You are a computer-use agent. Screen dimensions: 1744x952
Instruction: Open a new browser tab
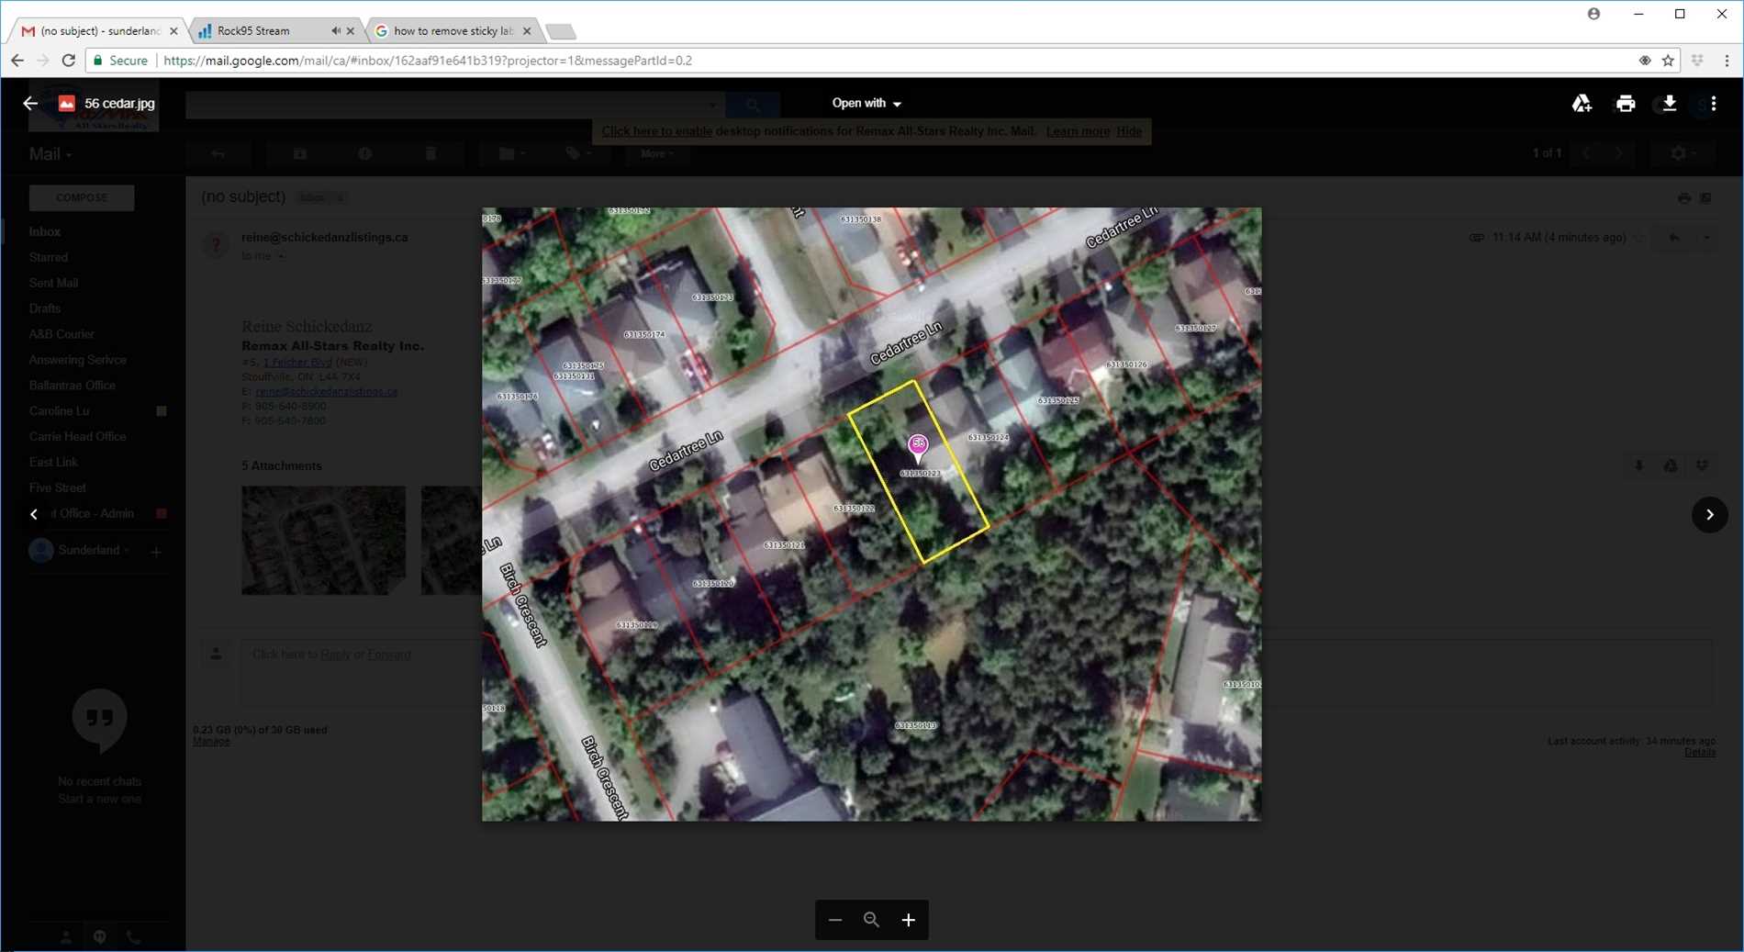point(560,32)
